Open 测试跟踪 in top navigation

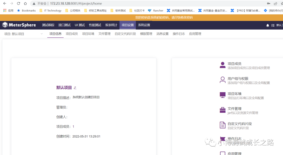click(48, 25)
